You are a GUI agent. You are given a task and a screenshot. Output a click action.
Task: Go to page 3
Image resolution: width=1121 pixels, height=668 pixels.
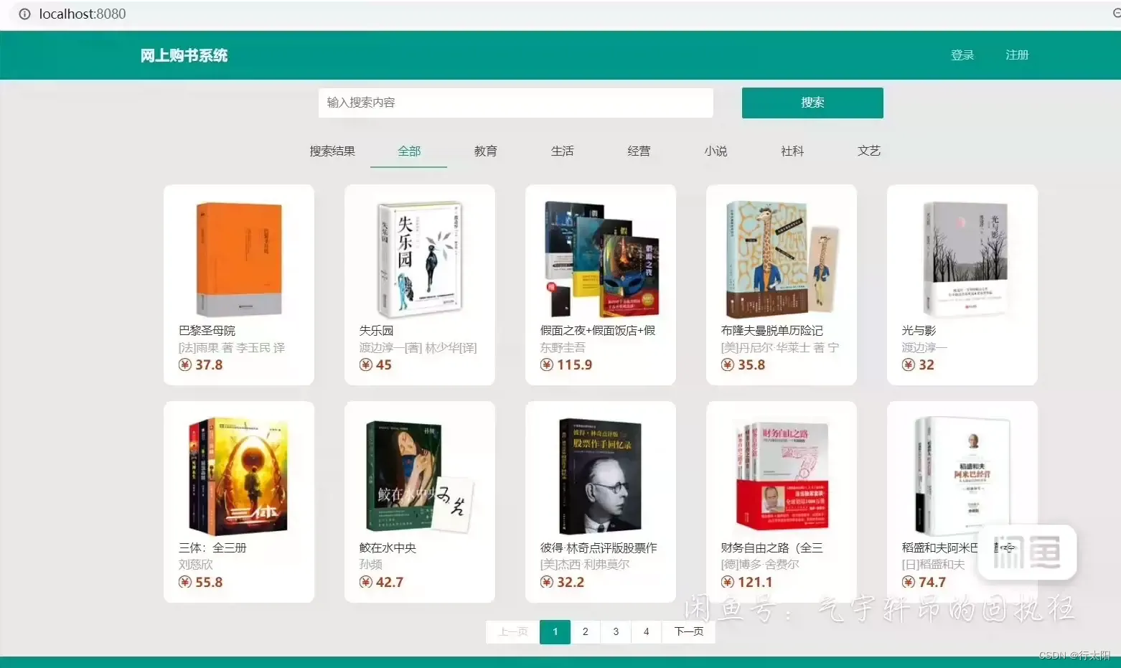pyautogui.click(x=616, y=631)
